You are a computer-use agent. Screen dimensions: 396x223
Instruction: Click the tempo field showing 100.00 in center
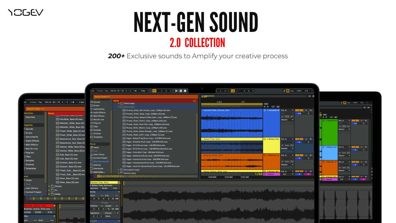(113, 91)
